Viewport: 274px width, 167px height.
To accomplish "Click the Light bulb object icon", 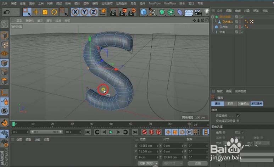I will click(207, 12).
